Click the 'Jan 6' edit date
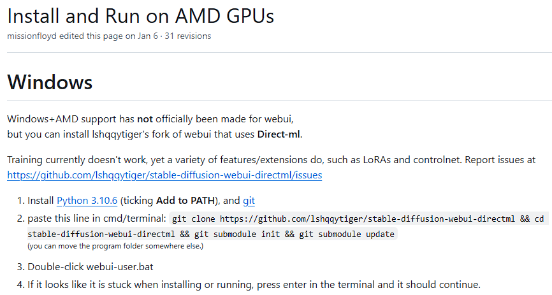This screenshot has width=552, height=295. (x=147, y=36)
